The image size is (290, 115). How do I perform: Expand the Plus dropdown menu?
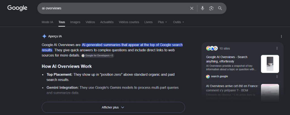tap(162, 22)
